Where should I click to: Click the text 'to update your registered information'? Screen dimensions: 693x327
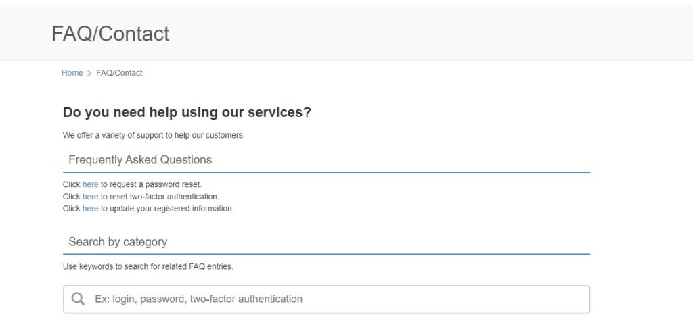click(167, 208)
